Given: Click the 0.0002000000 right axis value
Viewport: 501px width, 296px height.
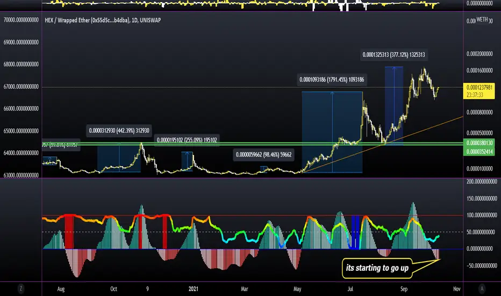Looking at the screenshot, I should 479,53.
